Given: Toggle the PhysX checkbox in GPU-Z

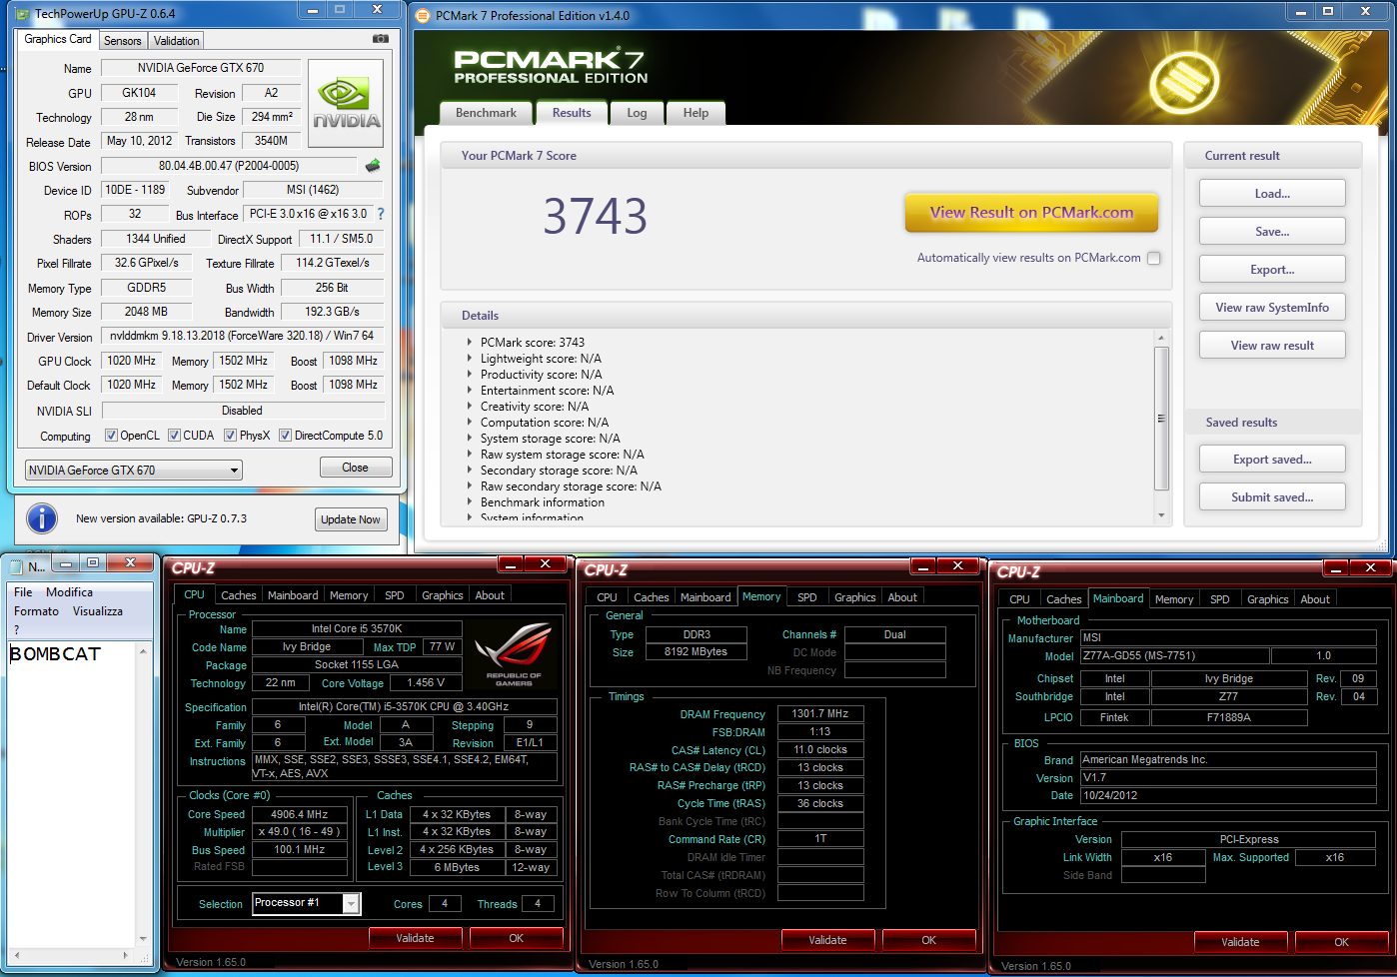Looking at the screenshot, I should click(230, 436).
